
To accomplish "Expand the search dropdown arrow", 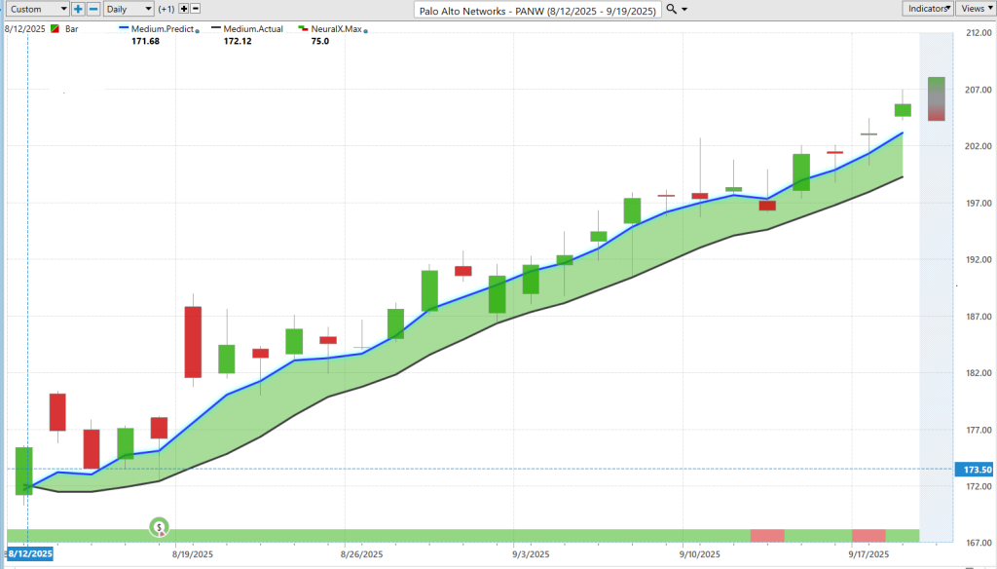I will pos(685,9).
